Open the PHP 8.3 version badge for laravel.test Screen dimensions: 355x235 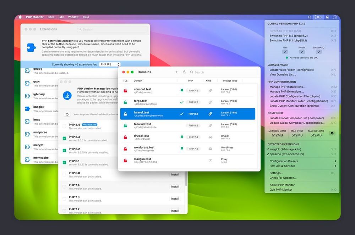(x=193, y=114)
